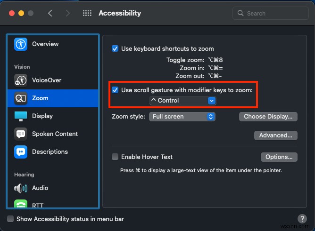The height and width of the screenshot is (231, 315).
Task: Select the VoiceOver icon in sidebar
Action: tap(21, 80)
